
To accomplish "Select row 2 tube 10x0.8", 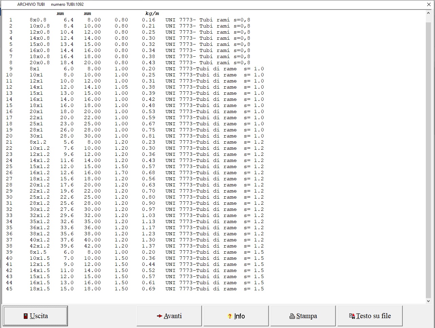I will [x=130, y=26].
